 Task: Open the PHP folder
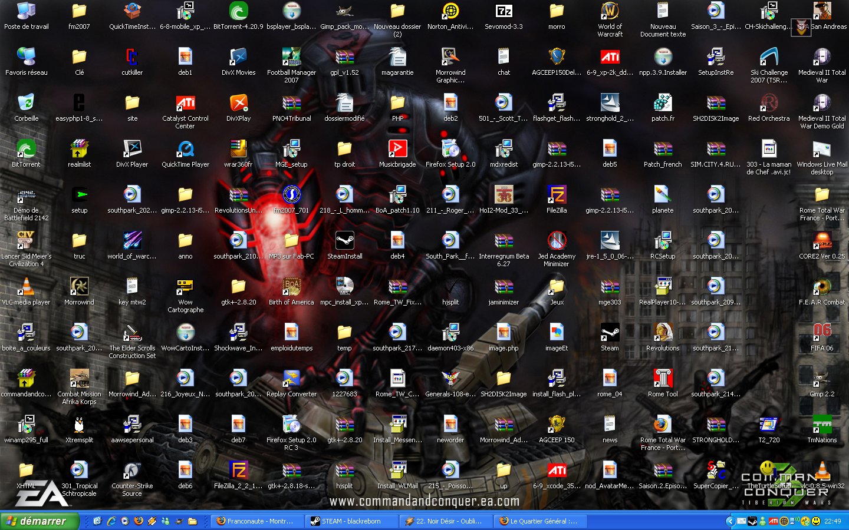pyautogui.click(x=398, y=108)
